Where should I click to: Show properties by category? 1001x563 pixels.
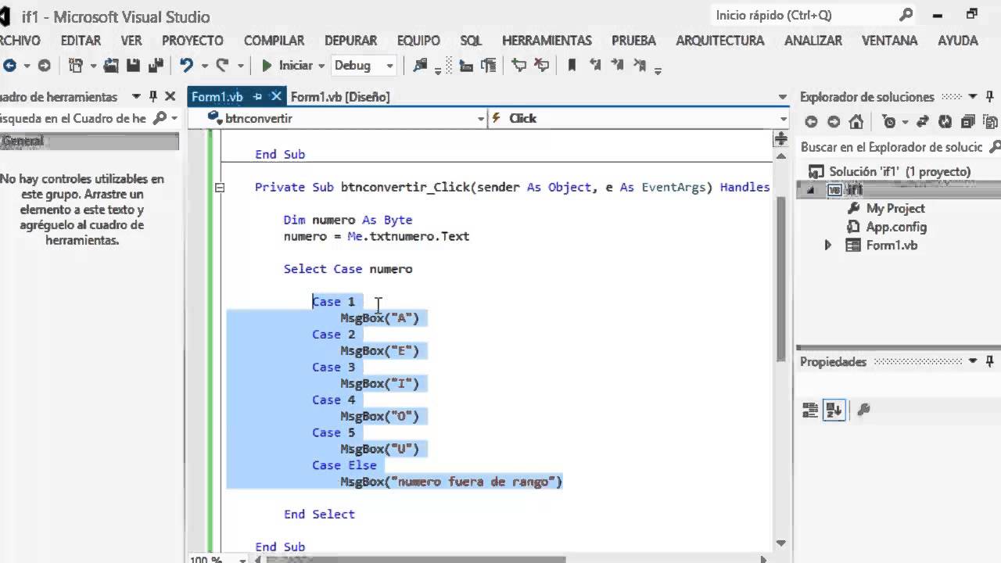point(810,410)
